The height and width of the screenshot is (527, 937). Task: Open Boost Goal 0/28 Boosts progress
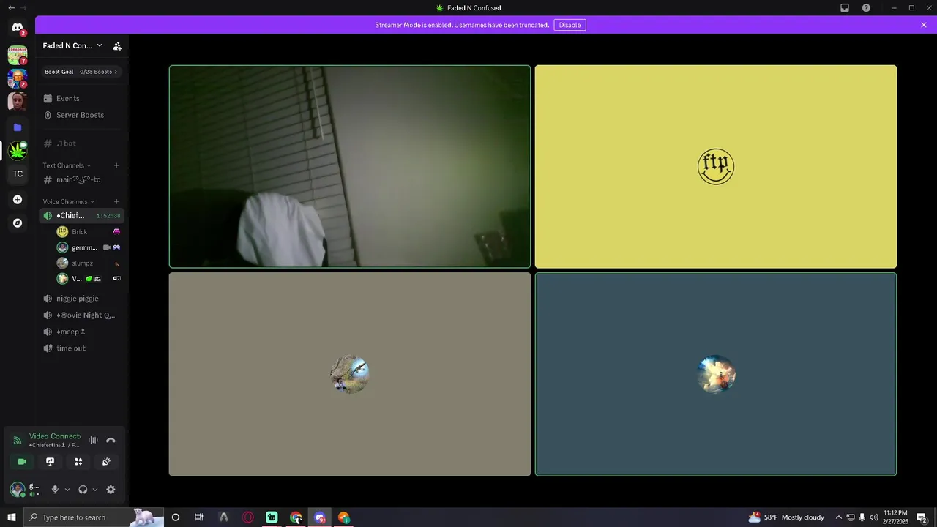click(x=81, y=72)
